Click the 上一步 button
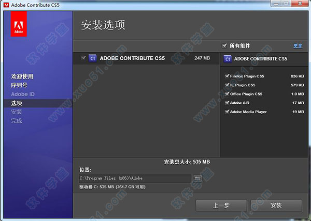The width and height of the screenshot is (311, 221). tap(221, 206)
